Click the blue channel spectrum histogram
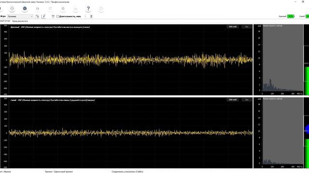Image resolution: width=309 pixels, height=173 pixels. click(x=283, y=131)
